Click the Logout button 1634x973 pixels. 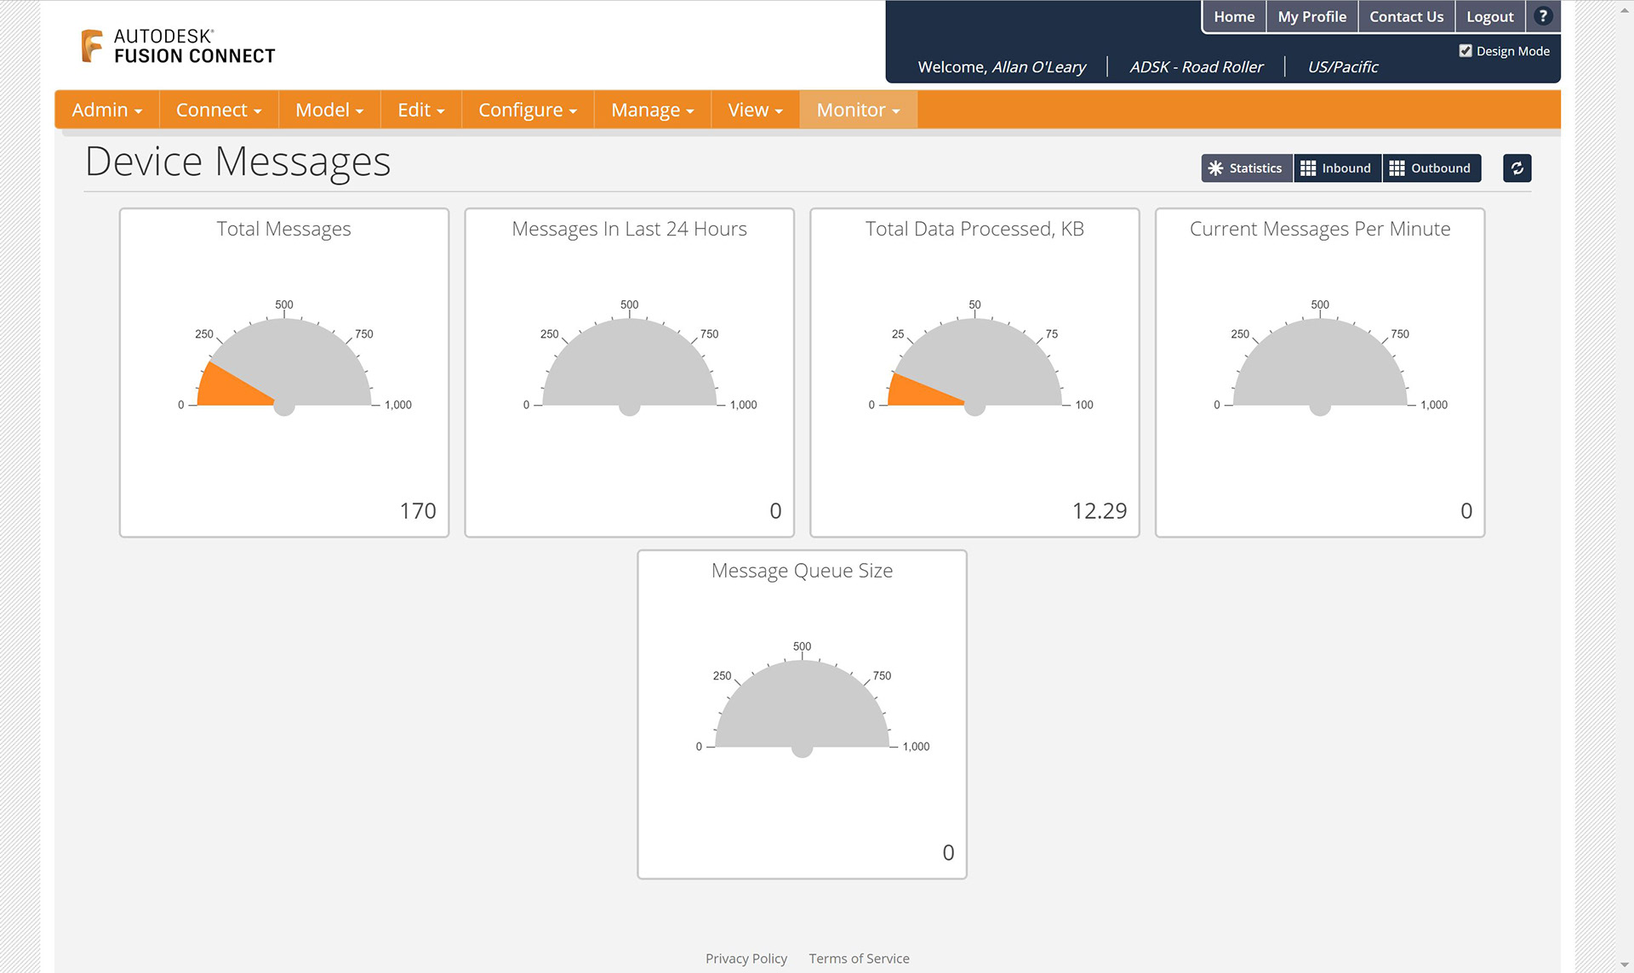tap(1489, 17)
